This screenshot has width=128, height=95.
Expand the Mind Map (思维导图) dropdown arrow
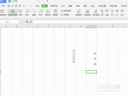tap(72, 11)
